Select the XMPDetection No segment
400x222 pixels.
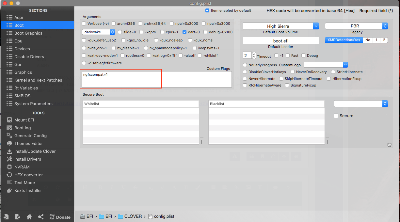pos(368,40)
